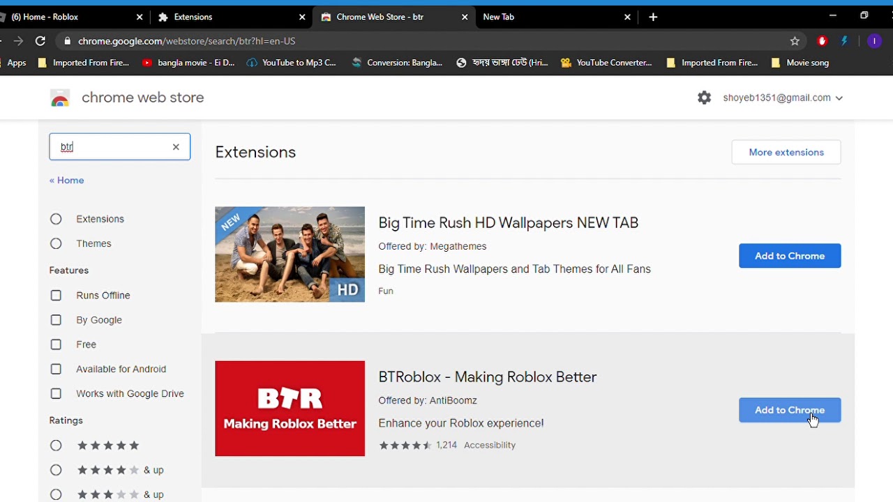The width and height of the screenshot is (893, 502).
Task: Open a new tab with plus icon
Action: click(x=653, y=17)
